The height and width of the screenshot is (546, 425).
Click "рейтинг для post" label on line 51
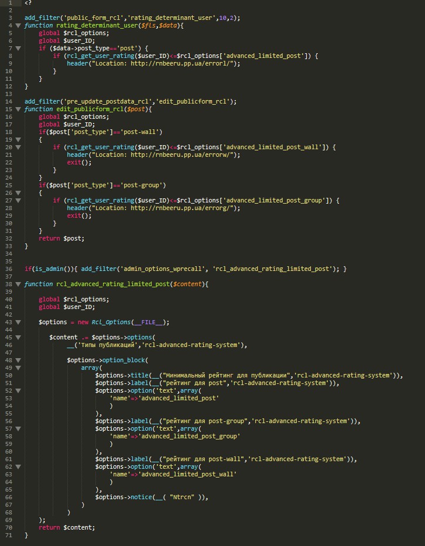(x=195, y=383)
